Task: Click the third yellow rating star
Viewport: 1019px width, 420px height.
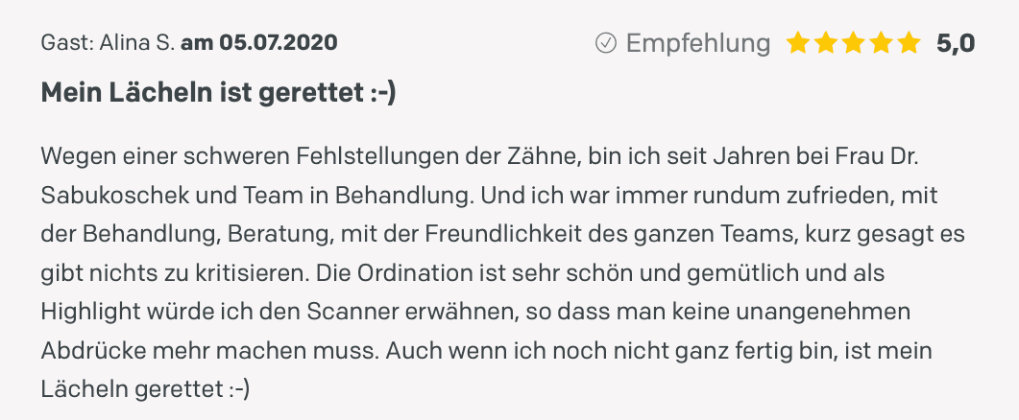Action: [853, 43]
